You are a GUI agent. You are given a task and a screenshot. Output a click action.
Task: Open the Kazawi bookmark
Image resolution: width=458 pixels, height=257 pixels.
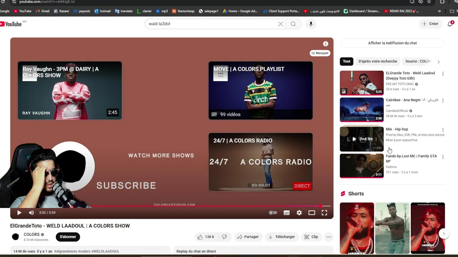[61, 11]
